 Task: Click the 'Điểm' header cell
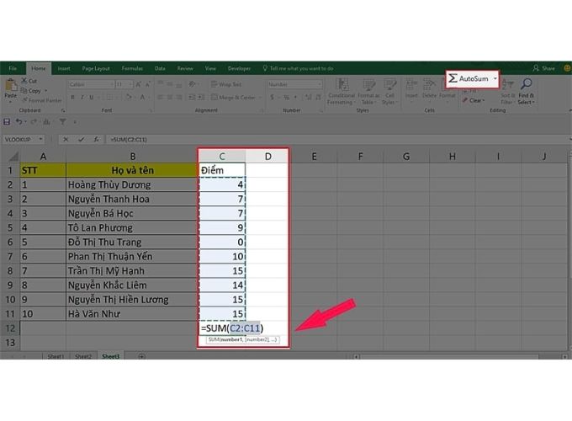222,170
